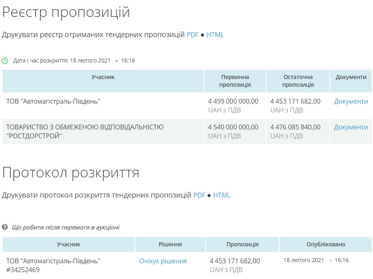Click the green clock icon beside opening date

point(5,61)
